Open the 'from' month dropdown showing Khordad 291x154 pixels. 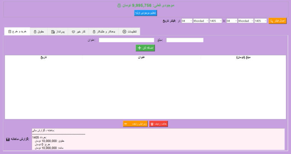(x=201, y=21)
